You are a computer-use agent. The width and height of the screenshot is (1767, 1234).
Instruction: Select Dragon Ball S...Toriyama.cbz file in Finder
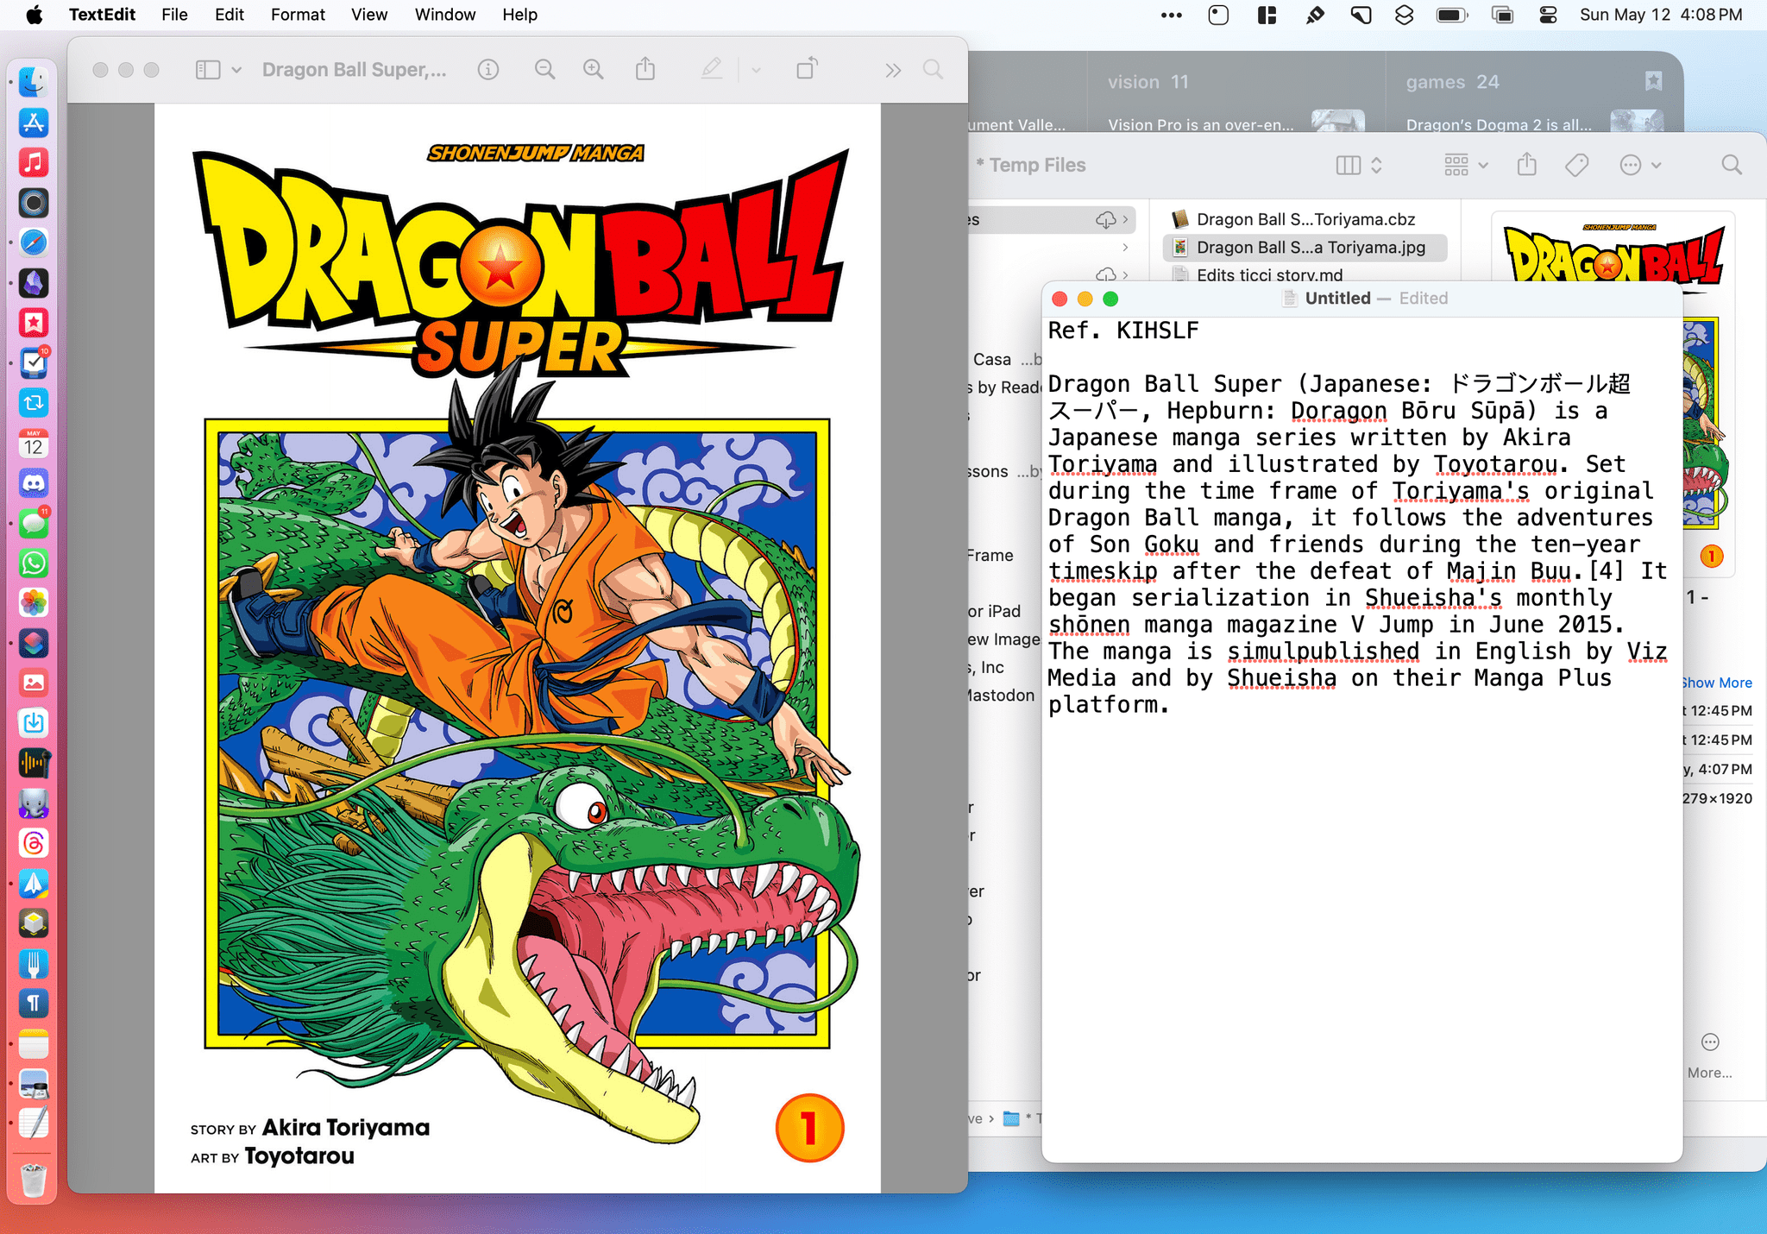1305,219
